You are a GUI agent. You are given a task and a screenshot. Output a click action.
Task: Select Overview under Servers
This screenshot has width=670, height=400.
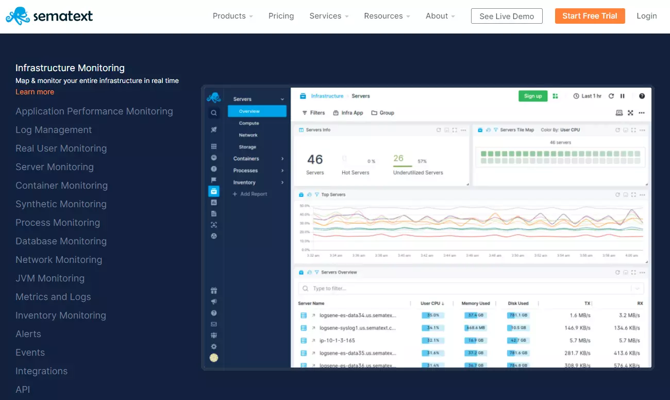[x=257, y=111]
